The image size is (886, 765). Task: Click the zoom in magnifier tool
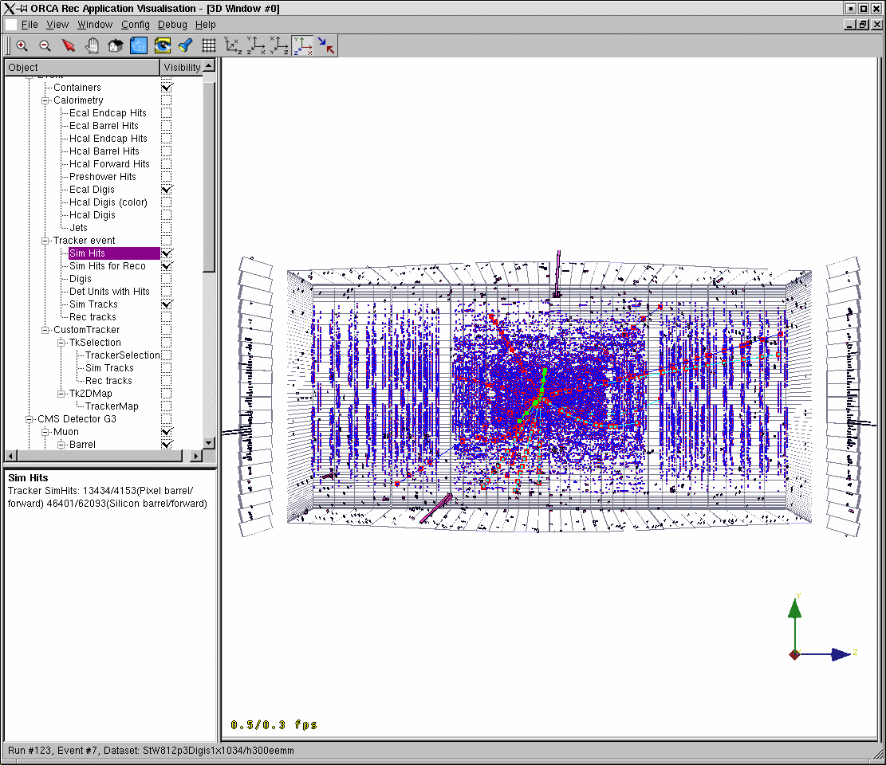point(22,46)
